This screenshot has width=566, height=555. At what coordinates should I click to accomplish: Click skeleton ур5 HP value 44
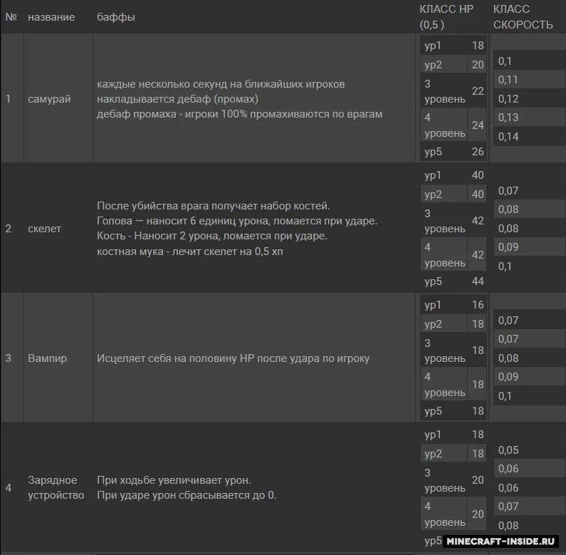click(x=478, y=281)
